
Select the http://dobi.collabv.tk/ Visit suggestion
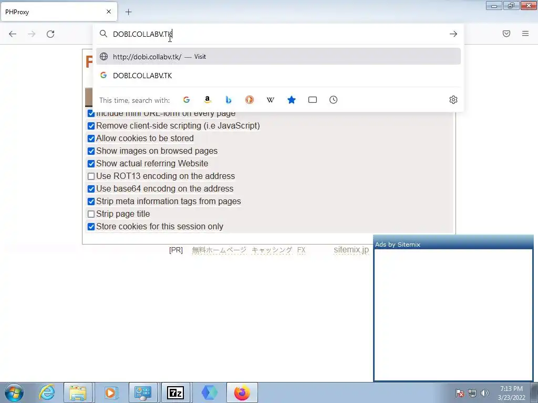tap(278, 57)
